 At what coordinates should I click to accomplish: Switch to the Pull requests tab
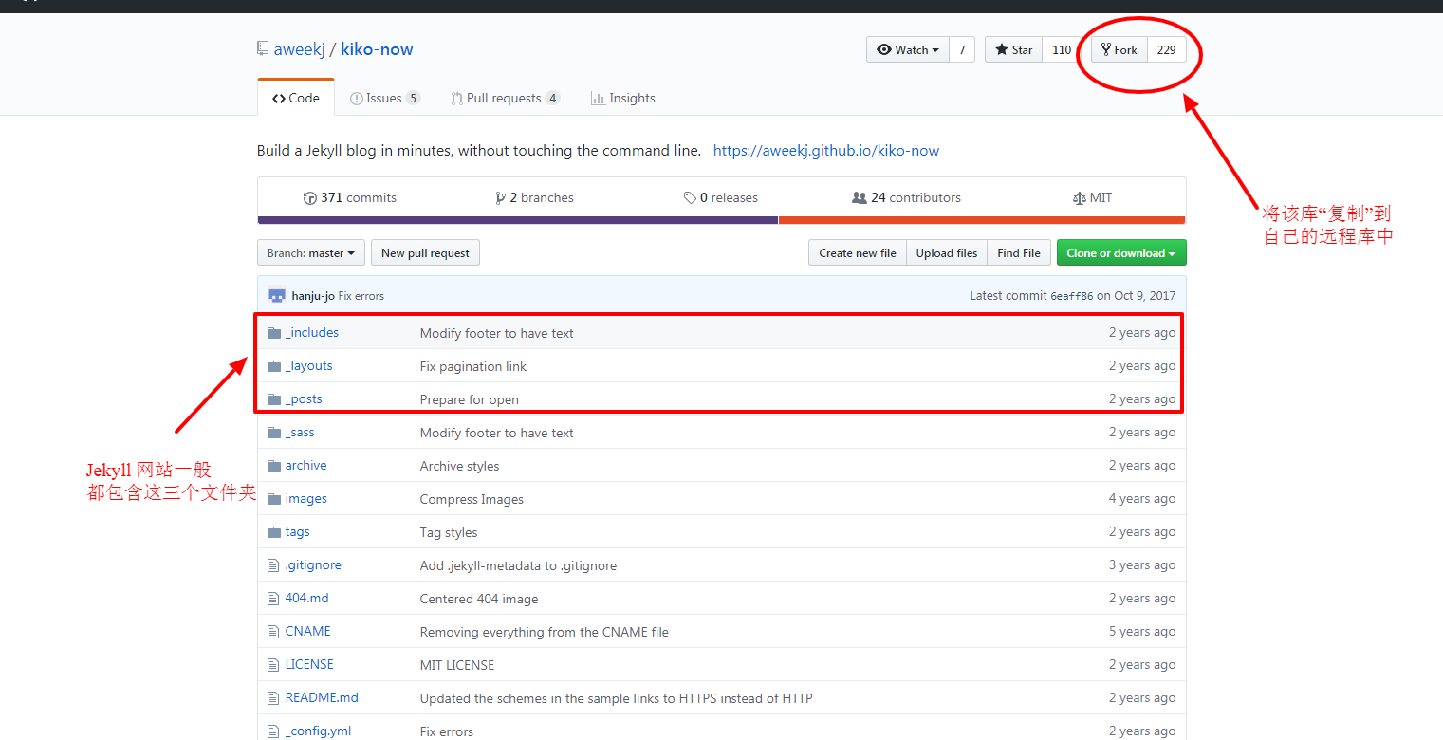click(x=506, y=99)
